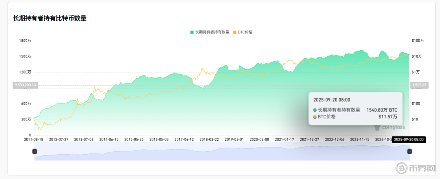Click the 1540.80万 BTC value in tooltip
The width and height of the screenshot is (440, 179).
pyautogui.click(x=382, y=110)
